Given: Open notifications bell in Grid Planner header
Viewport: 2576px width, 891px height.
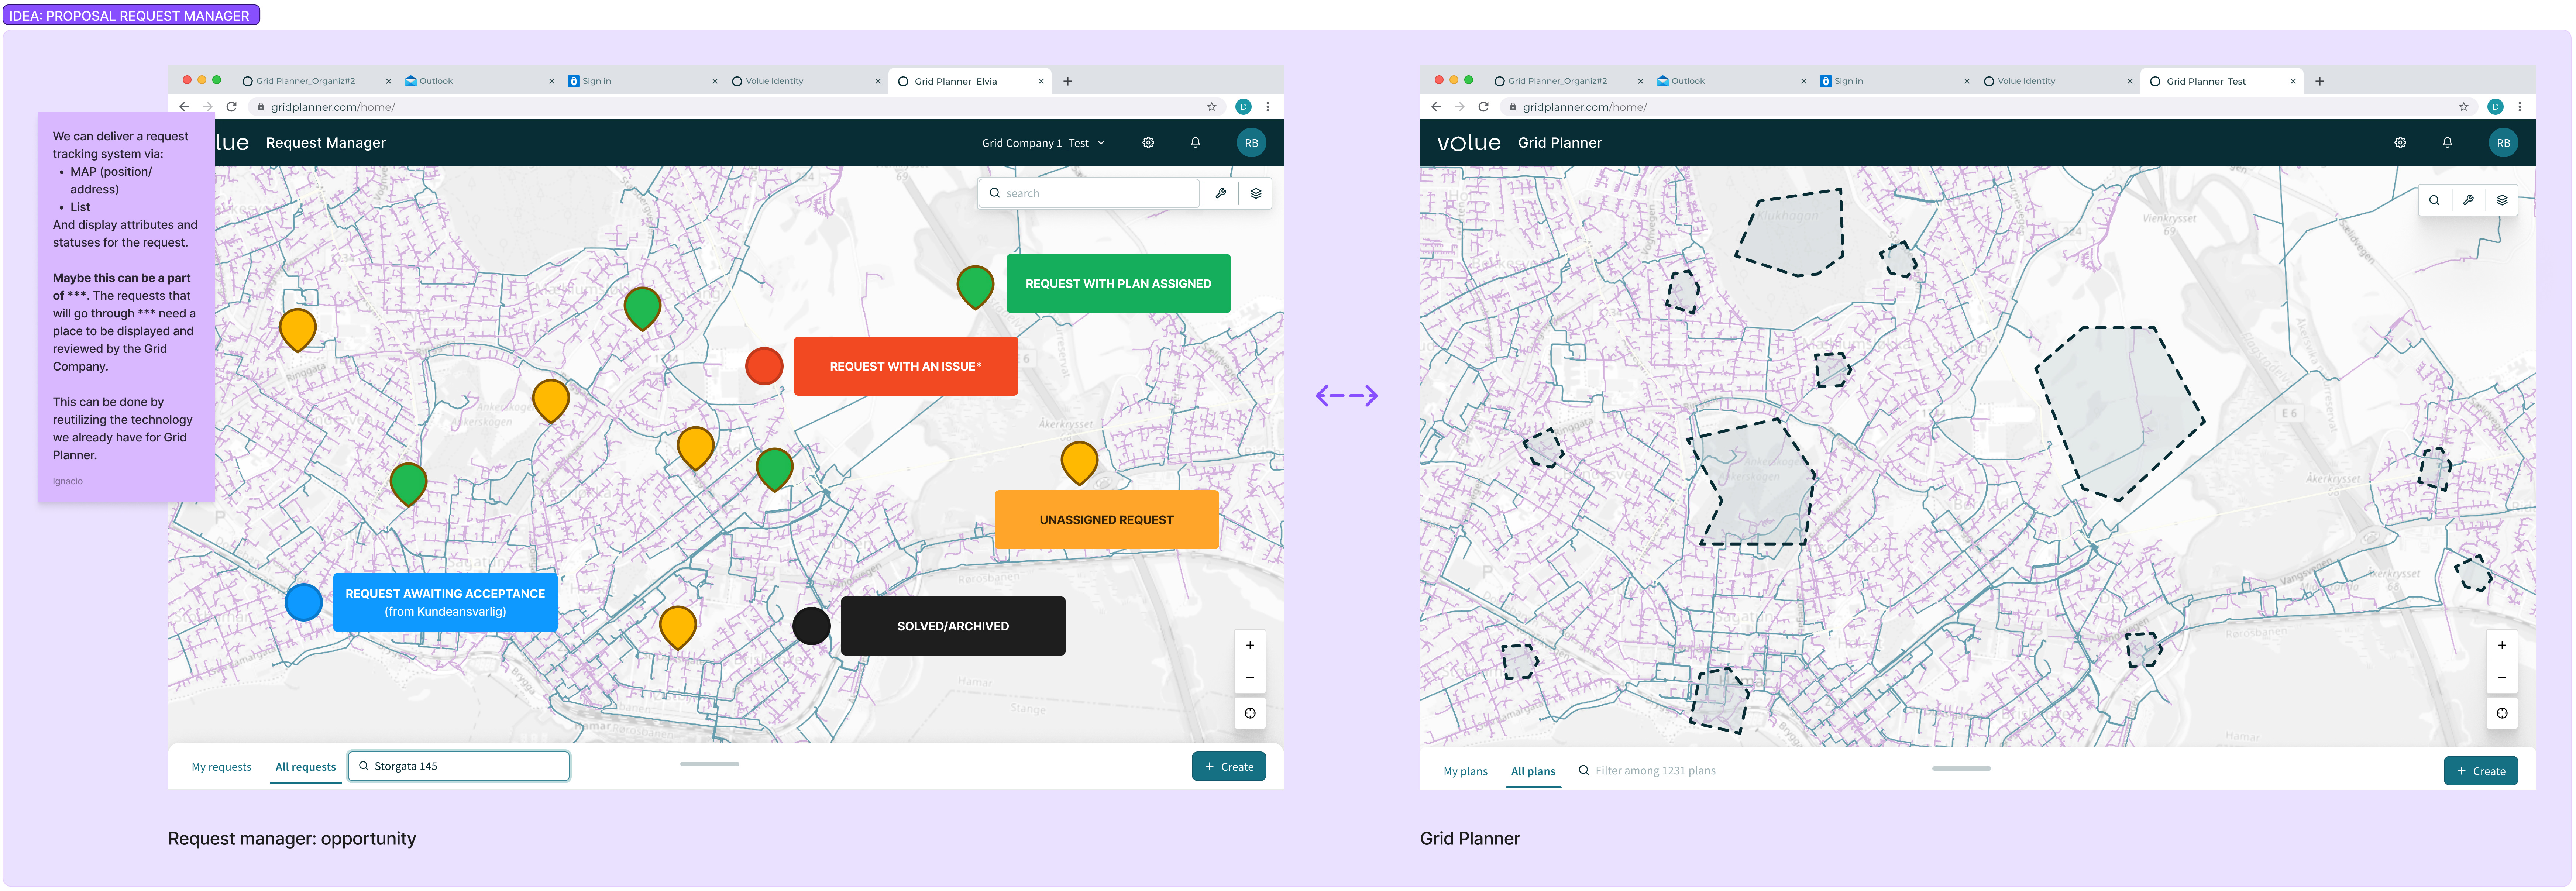Looking at the screenshot, I should [x=2447, y=143].
